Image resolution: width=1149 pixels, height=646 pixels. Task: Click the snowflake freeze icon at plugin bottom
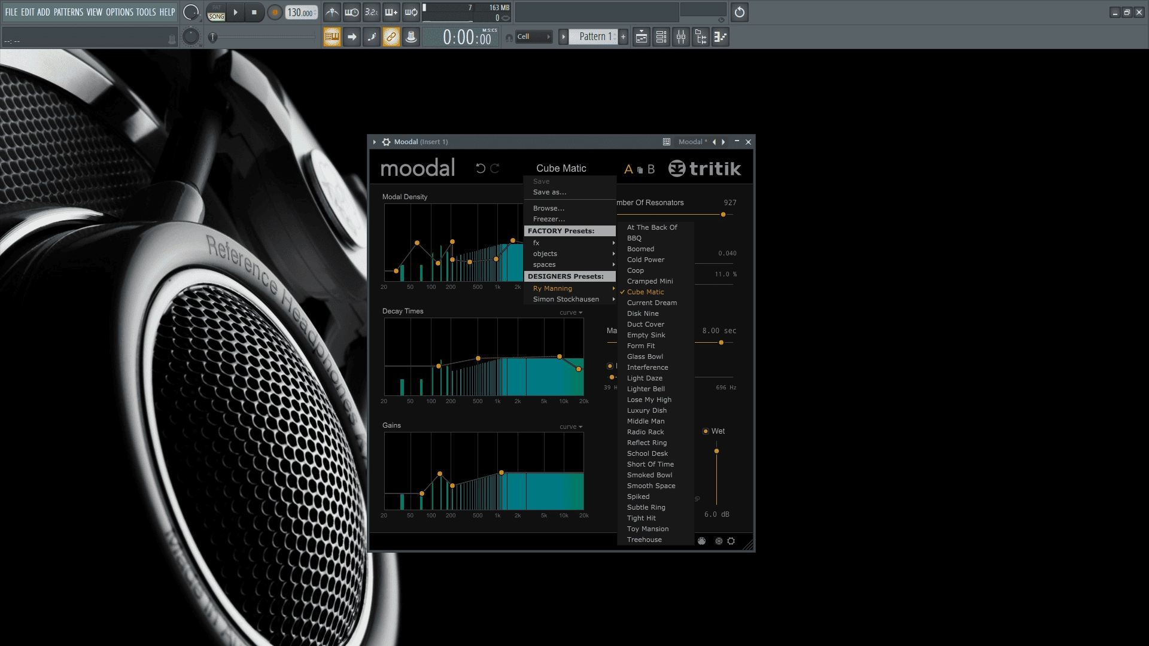(719, 541)
